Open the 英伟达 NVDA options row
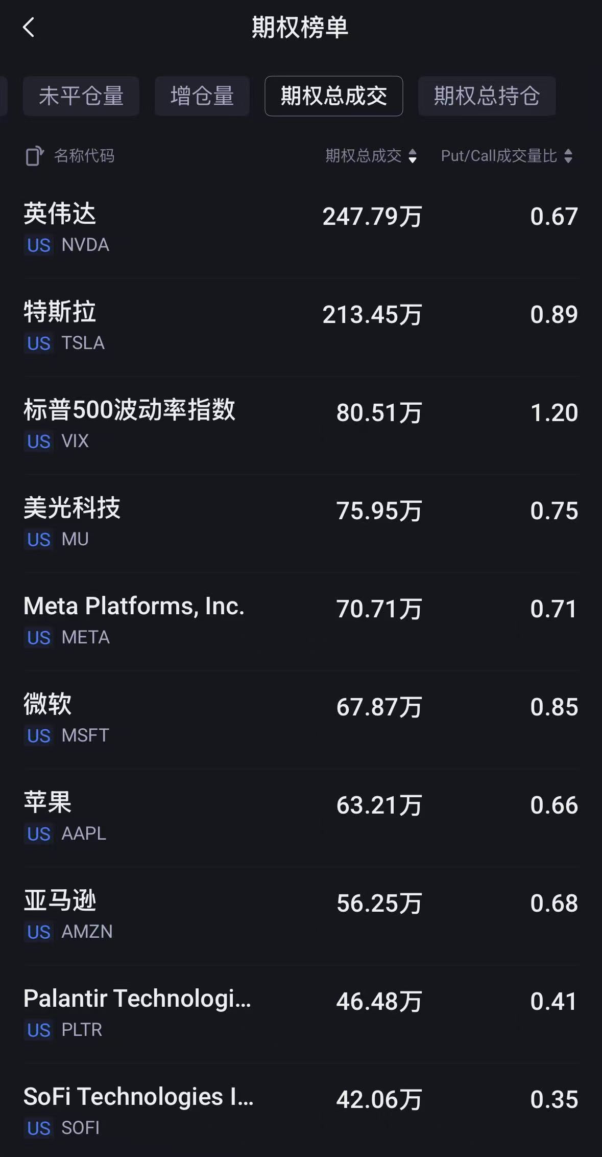Viewport: 602px width, 1157px height. 301,228
